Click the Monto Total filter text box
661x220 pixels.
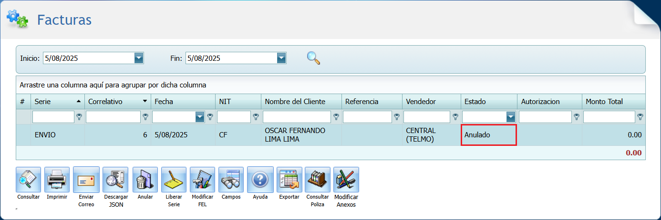click(x=609, y=117)
